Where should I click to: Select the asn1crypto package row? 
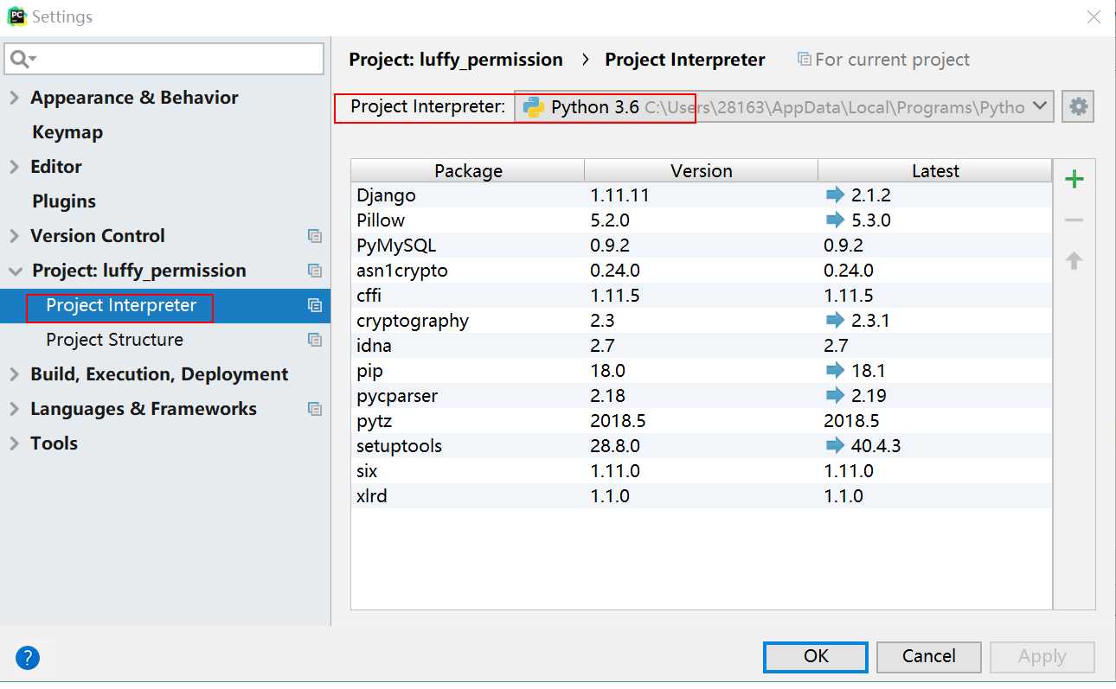[702, 271]
